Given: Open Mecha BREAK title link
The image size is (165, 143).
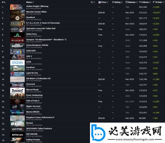Looking at the screenshot, I should [x=33, y=112].
